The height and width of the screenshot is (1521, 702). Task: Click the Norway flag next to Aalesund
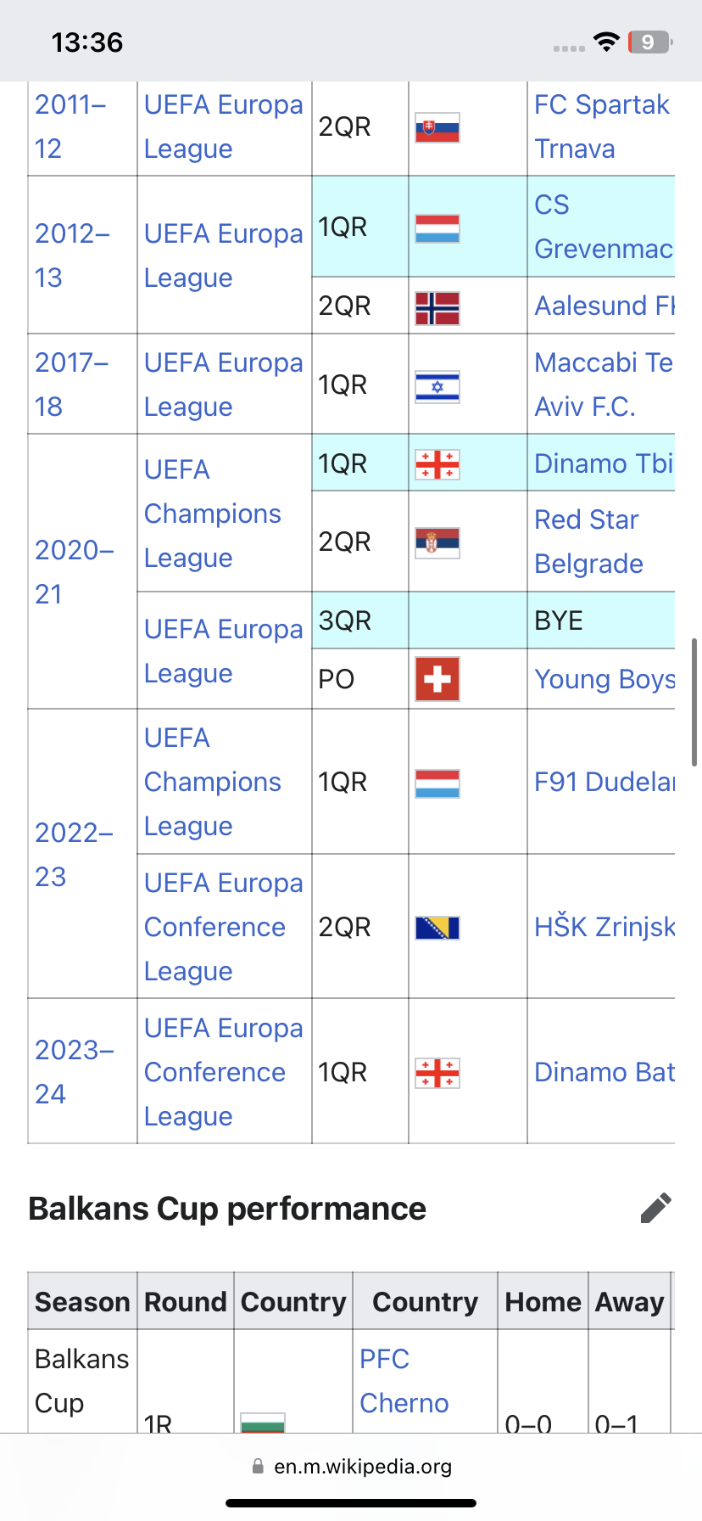tap(437, 308)
